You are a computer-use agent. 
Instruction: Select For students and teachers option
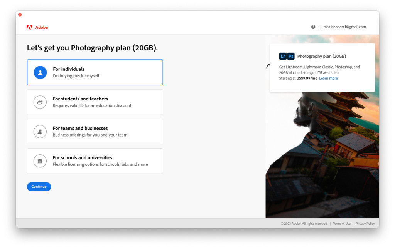95,102
